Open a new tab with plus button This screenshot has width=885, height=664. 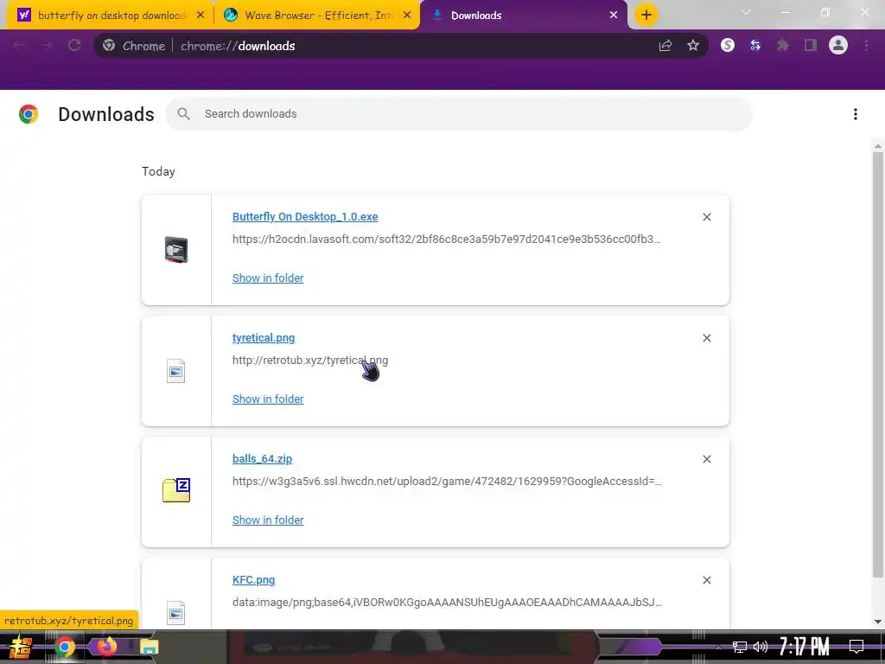(646, 15)
